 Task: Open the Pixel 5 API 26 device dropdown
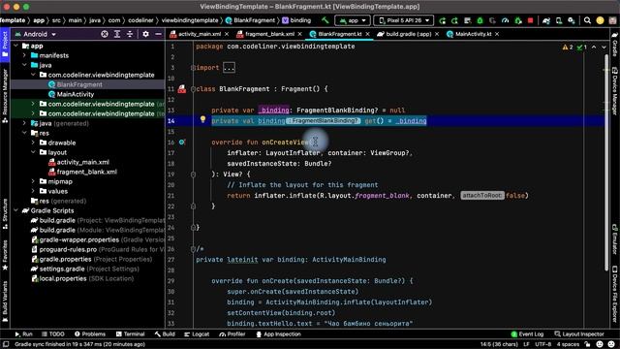(403, 20)
